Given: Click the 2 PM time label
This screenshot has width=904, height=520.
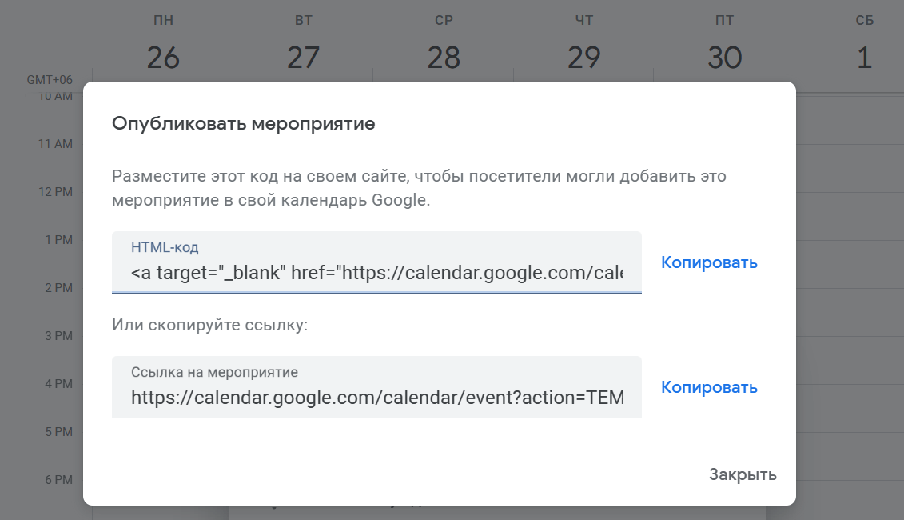Looking at the screenshot, I should tap(59, 287).
